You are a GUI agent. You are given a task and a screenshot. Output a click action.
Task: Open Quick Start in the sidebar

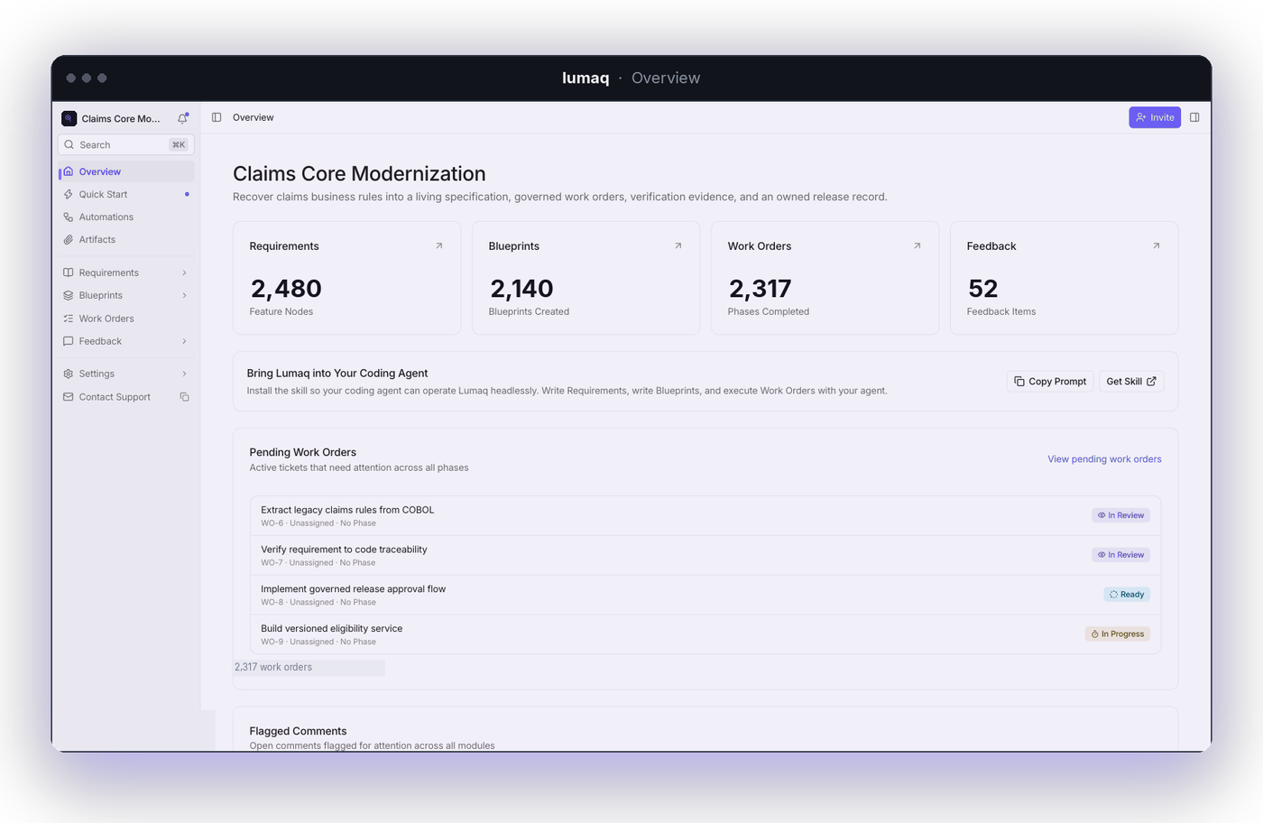tap(126, 194)
